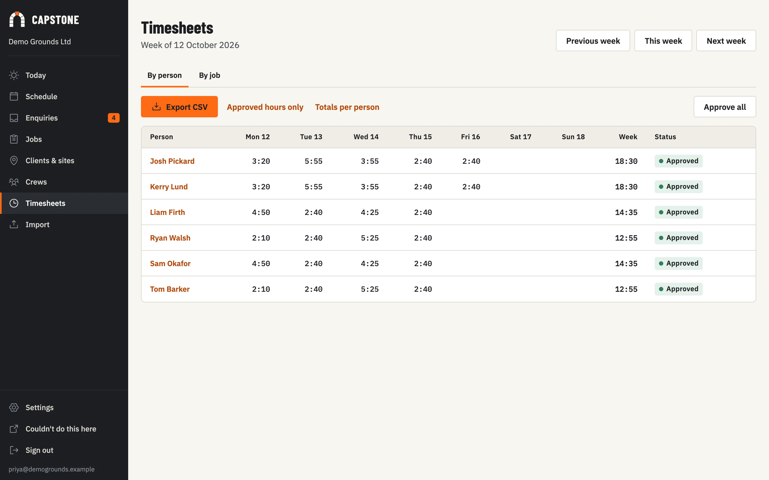
Task: Select the By person tab
Action: [x=164, y=75]
